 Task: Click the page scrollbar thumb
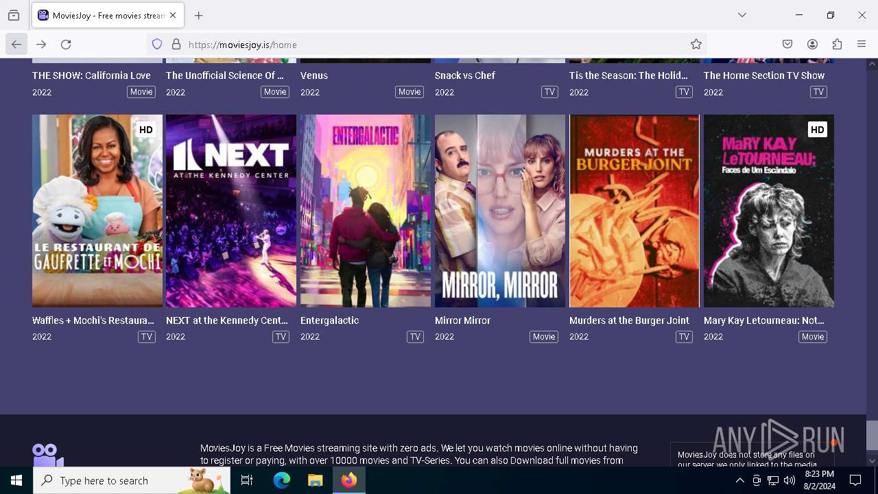click(x=872, y=434)
